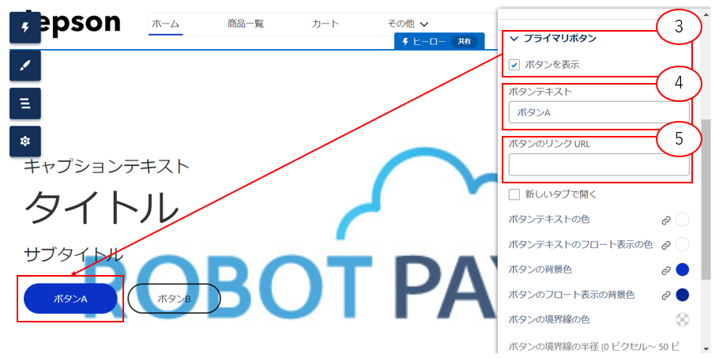The width and height of the screenshot is (719, 358).
Task: Click link icon beside ボタンテキストのフロート表示の色
Action: tap(666, 245)
